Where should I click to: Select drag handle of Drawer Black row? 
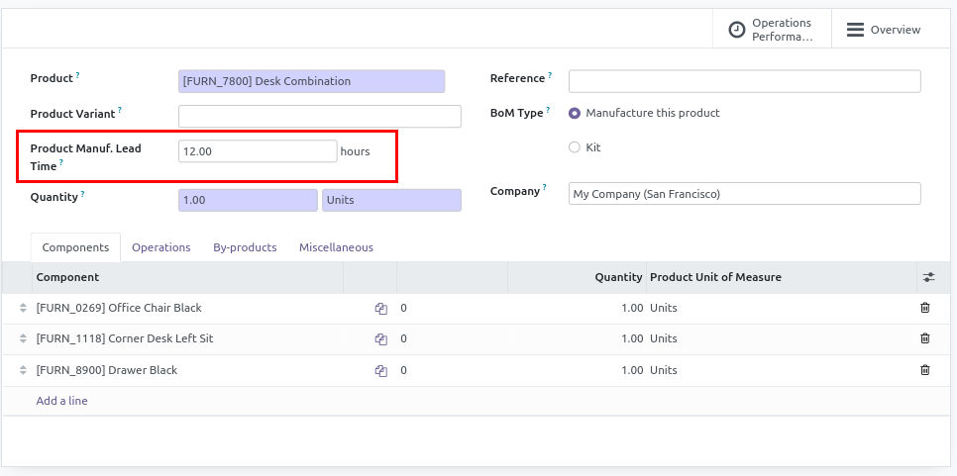[x=23, y=370]
